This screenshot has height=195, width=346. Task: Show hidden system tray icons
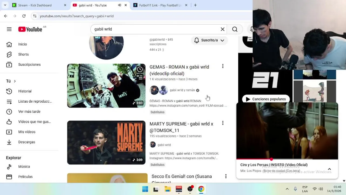pos(287,189)
